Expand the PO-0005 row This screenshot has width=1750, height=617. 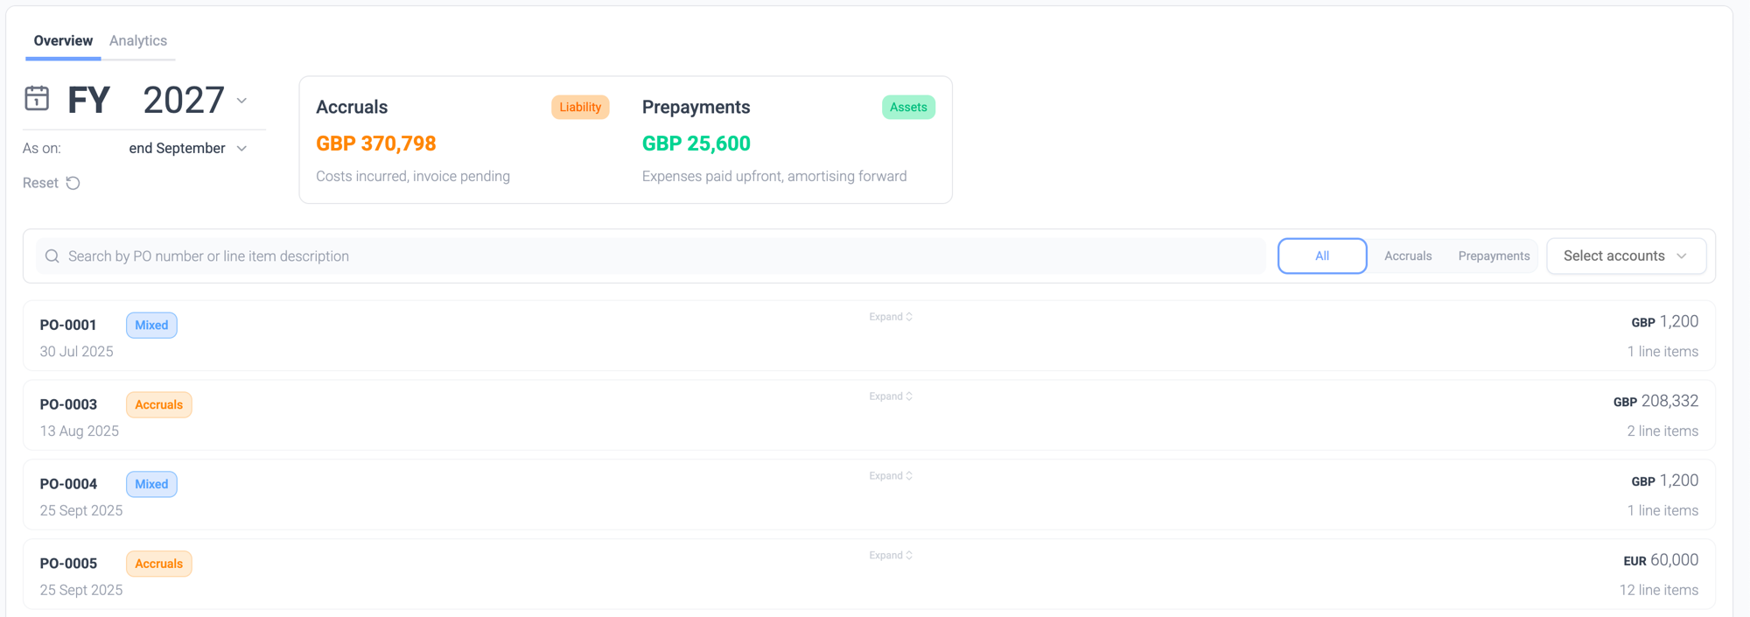coord(891,556)
